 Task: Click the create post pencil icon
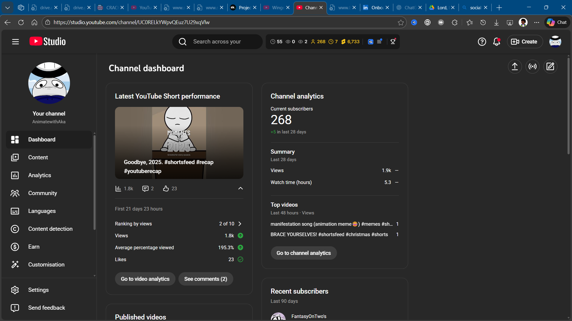coord(550,66)
